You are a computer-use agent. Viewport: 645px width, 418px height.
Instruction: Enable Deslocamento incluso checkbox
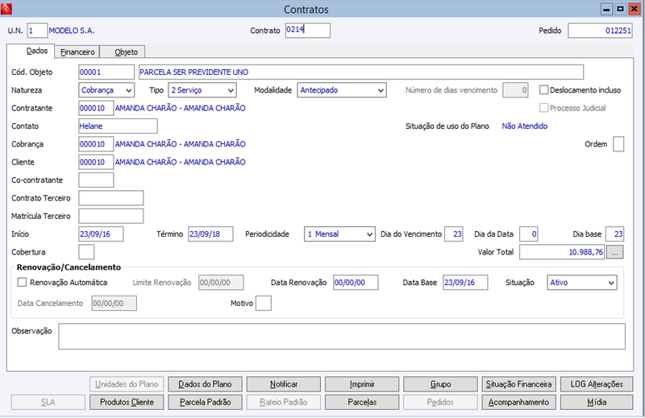coord(543,90)
